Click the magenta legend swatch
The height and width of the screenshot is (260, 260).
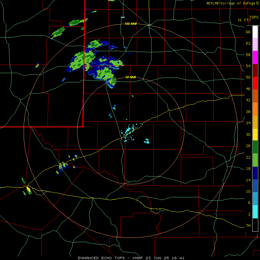(x=255, y=57)
